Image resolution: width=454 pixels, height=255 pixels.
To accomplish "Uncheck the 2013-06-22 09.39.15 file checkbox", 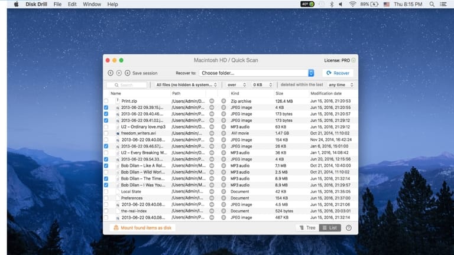I will pyautogui.click(x=106, y=107).
